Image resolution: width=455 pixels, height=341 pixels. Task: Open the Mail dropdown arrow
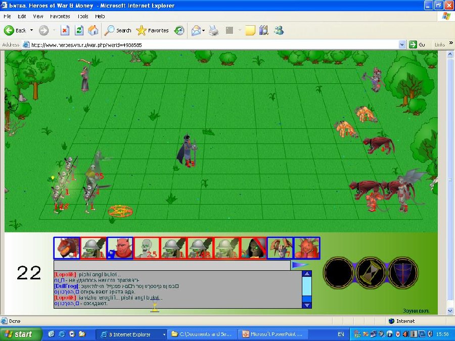click(x=203, y=30)
